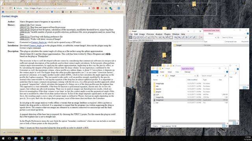Select the Magnifying glass tool in ImageJ
The width and height of the screenshot is (252, 141).
coord(164,38)
